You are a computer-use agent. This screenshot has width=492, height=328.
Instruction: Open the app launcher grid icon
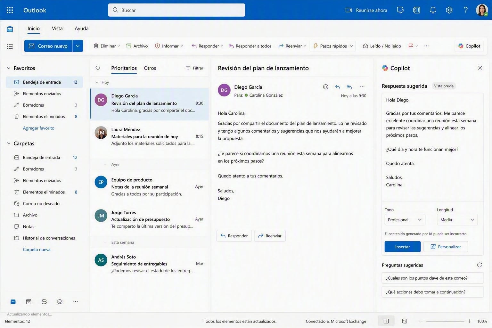point(10,10)
